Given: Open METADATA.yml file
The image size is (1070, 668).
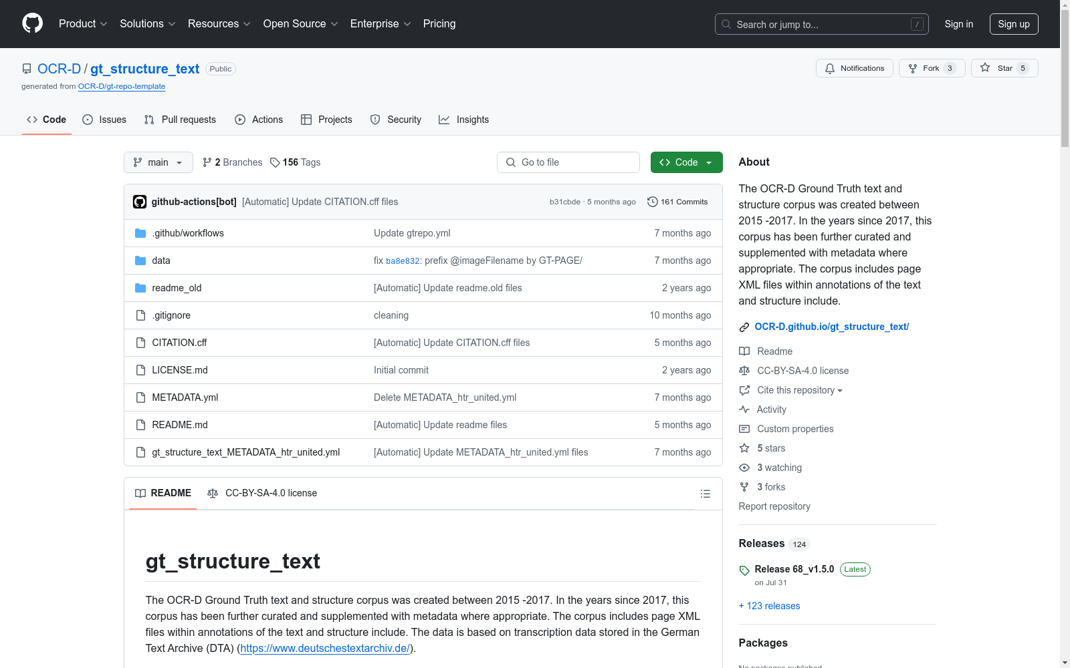Looking at the screenshot, I should click(185, 397).
